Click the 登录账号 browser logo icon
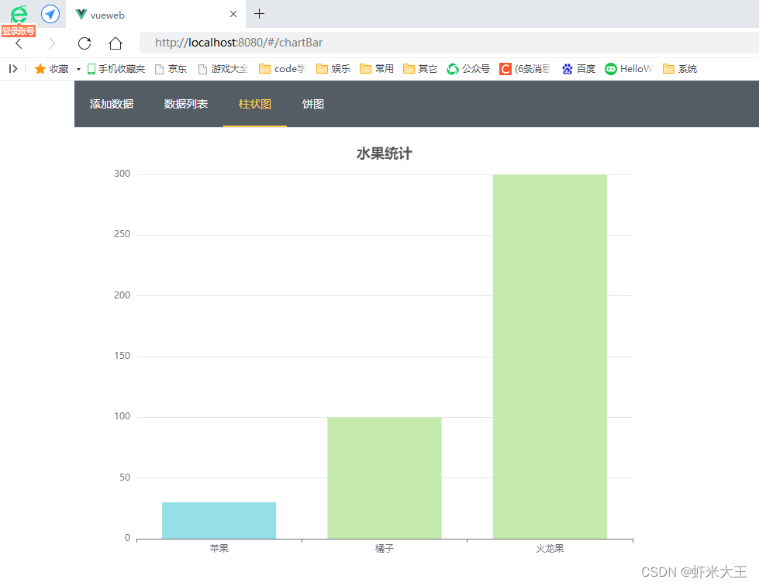The height and width of the screenshot is (586, 759). tap(18, 13)
